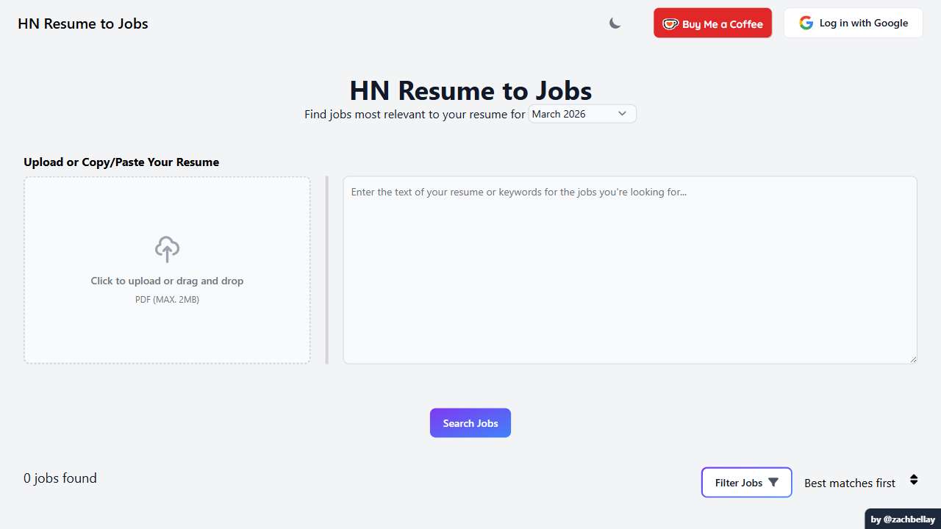The width and height of the screenshot is (941, 529).
Task: Click the resume text input area
Action: click(629, 270)
